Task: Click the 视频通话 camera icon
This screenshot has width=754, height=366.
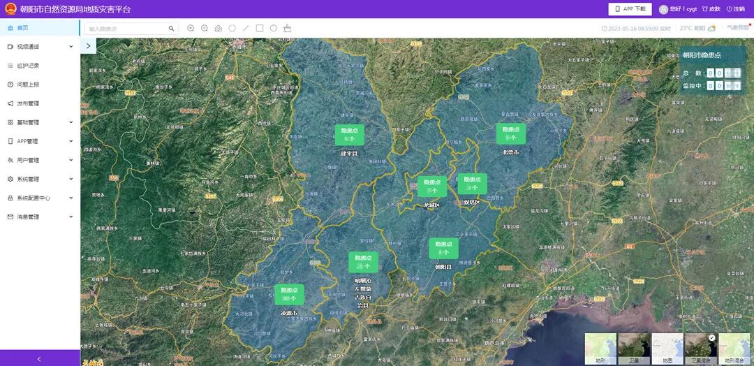Action: click(10, 47)
